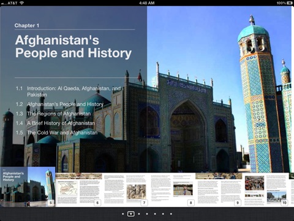This screenshot has width=294, height=221.
Task: Open section 1.1 Introduction: Al Qaeda, Afghanistan, and Pakistan
Action: (69, 91)
